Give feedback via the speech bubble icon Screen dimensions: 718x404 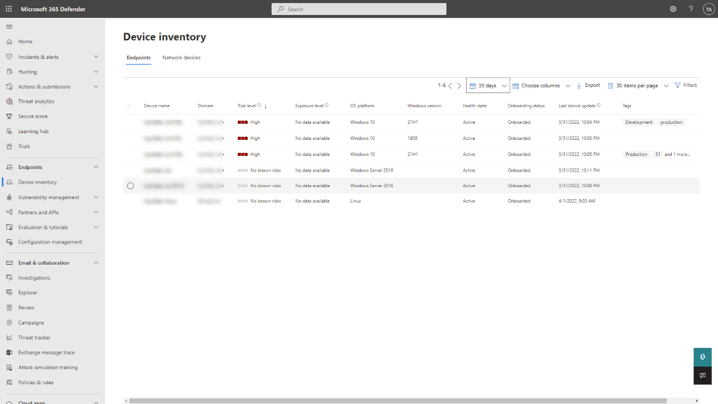[702, 375]
